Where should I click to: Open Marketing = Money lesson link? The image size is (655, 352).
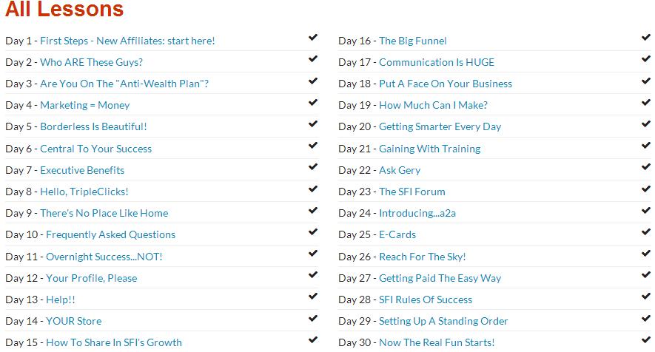85,105
